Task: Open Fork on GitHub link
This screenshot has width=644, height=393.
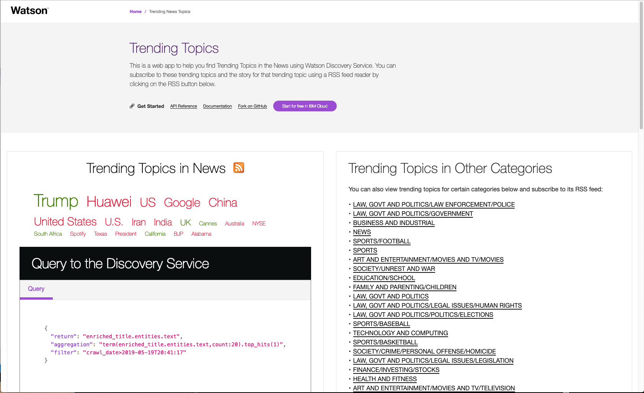Action: click(253, 106)
